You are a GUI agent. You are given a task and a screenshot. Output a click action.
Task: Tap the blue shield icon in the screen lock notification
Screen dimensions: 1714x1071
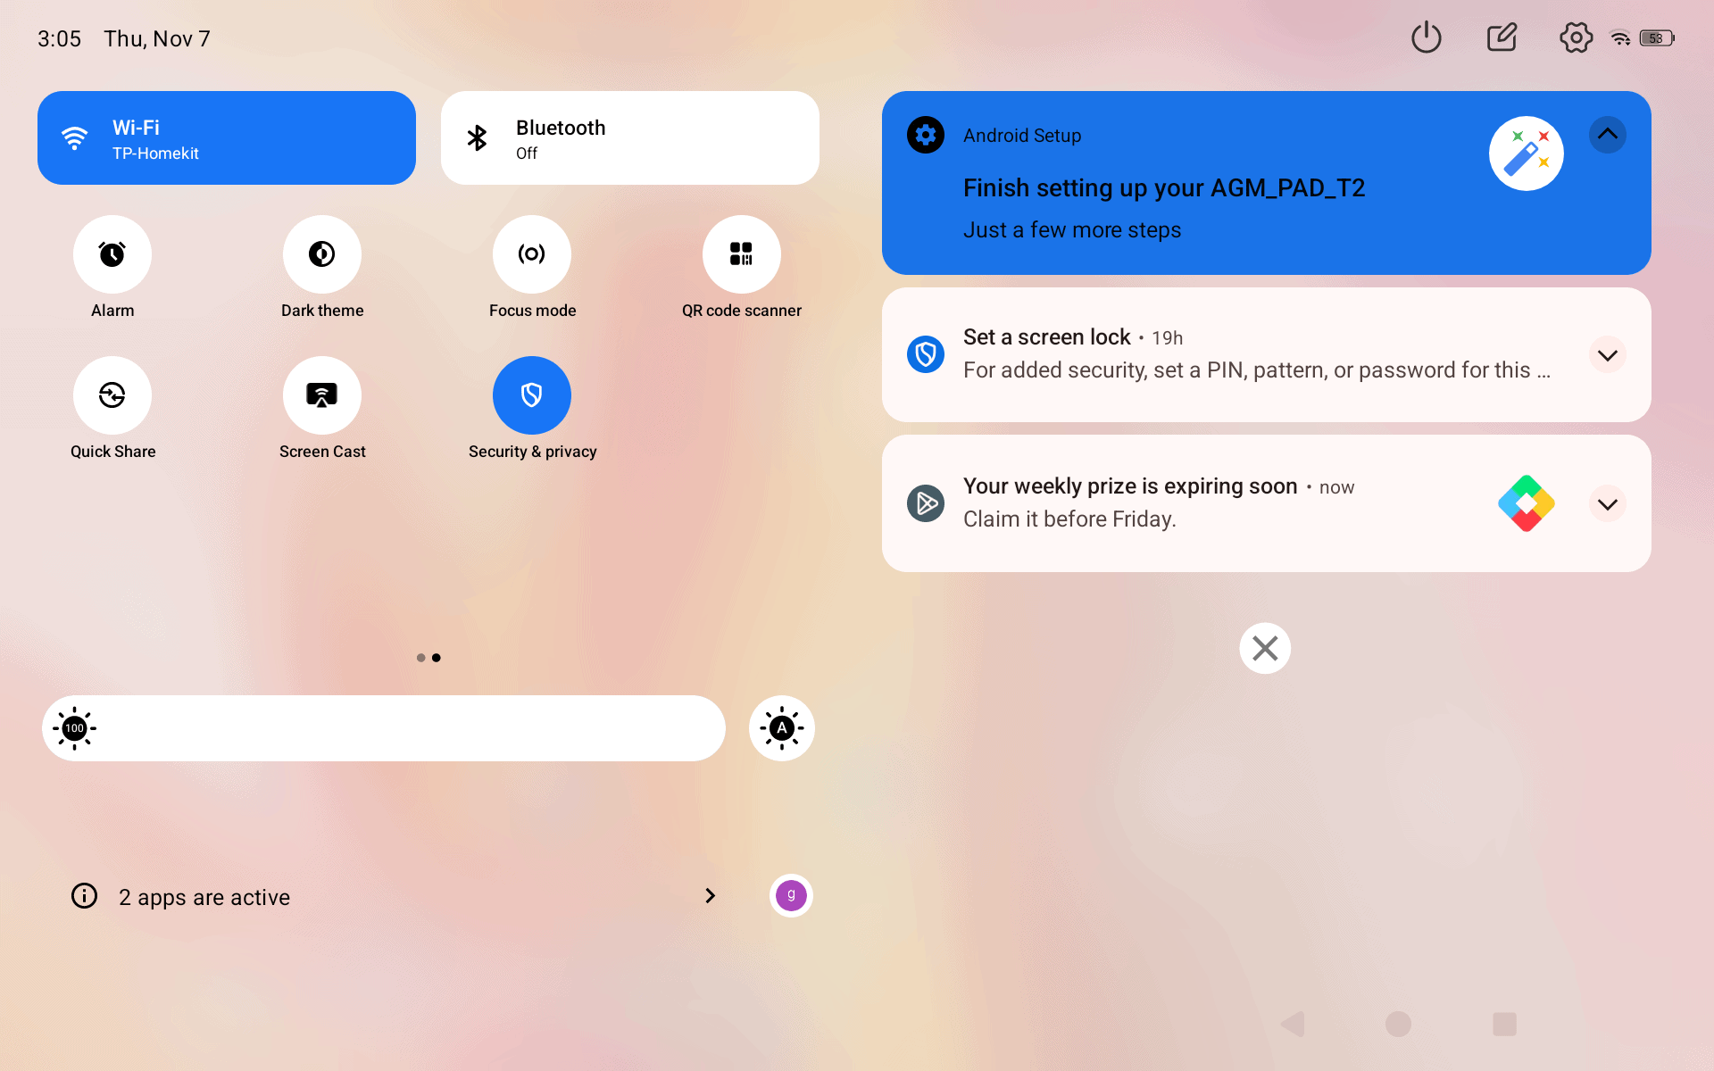[926, 354]
